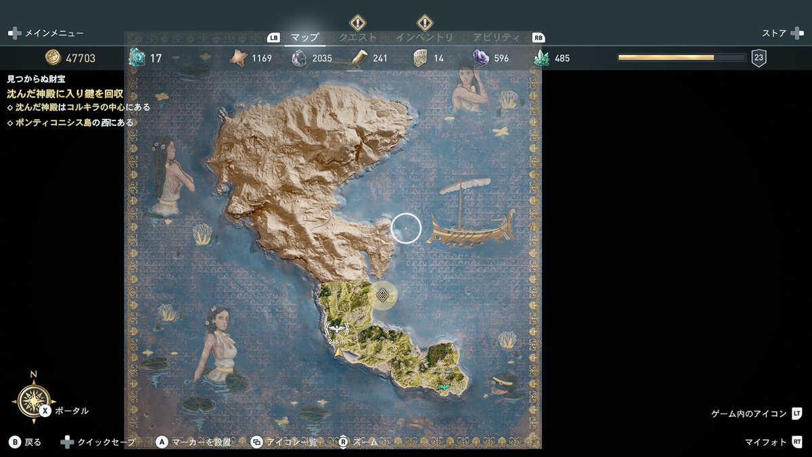Click the ancient tablet icon beside 14

coord(420,58)
